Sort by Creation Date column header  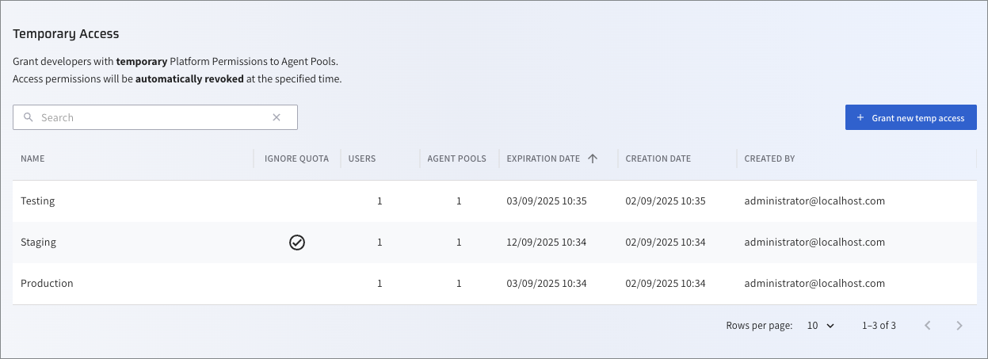[658, 158]
